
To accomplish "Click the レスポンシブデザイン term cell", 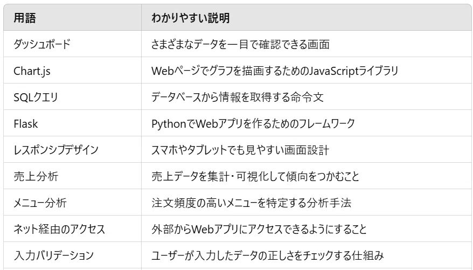I will tap(72, 149).
